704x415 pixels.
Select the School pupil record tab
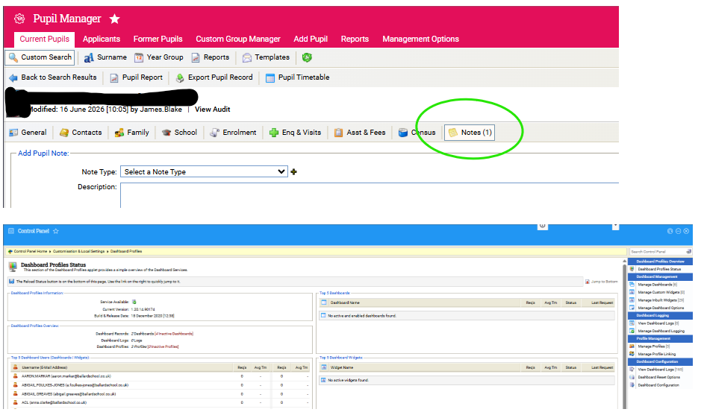point(180,133)
